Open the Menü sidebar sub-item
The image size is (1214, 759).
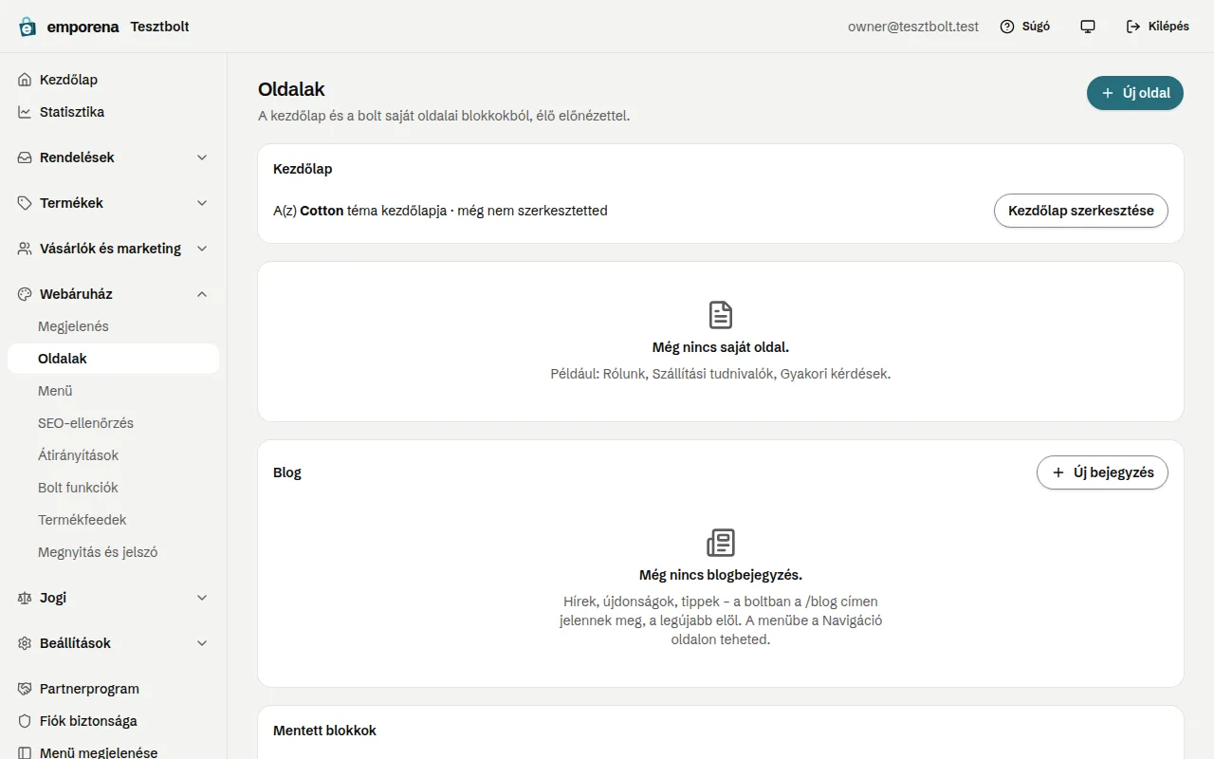pyautogui.click(x=113, y=391)
